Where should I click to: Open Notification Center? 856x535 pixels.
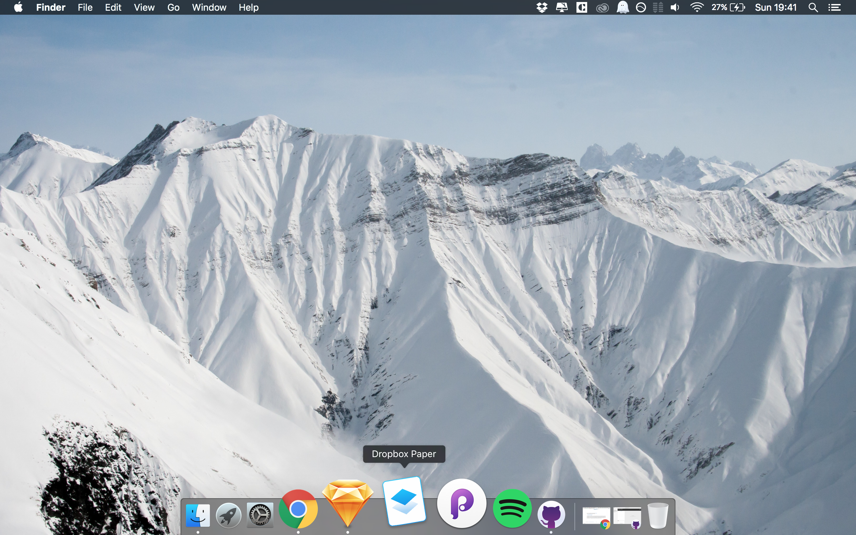tap(836, 7)
